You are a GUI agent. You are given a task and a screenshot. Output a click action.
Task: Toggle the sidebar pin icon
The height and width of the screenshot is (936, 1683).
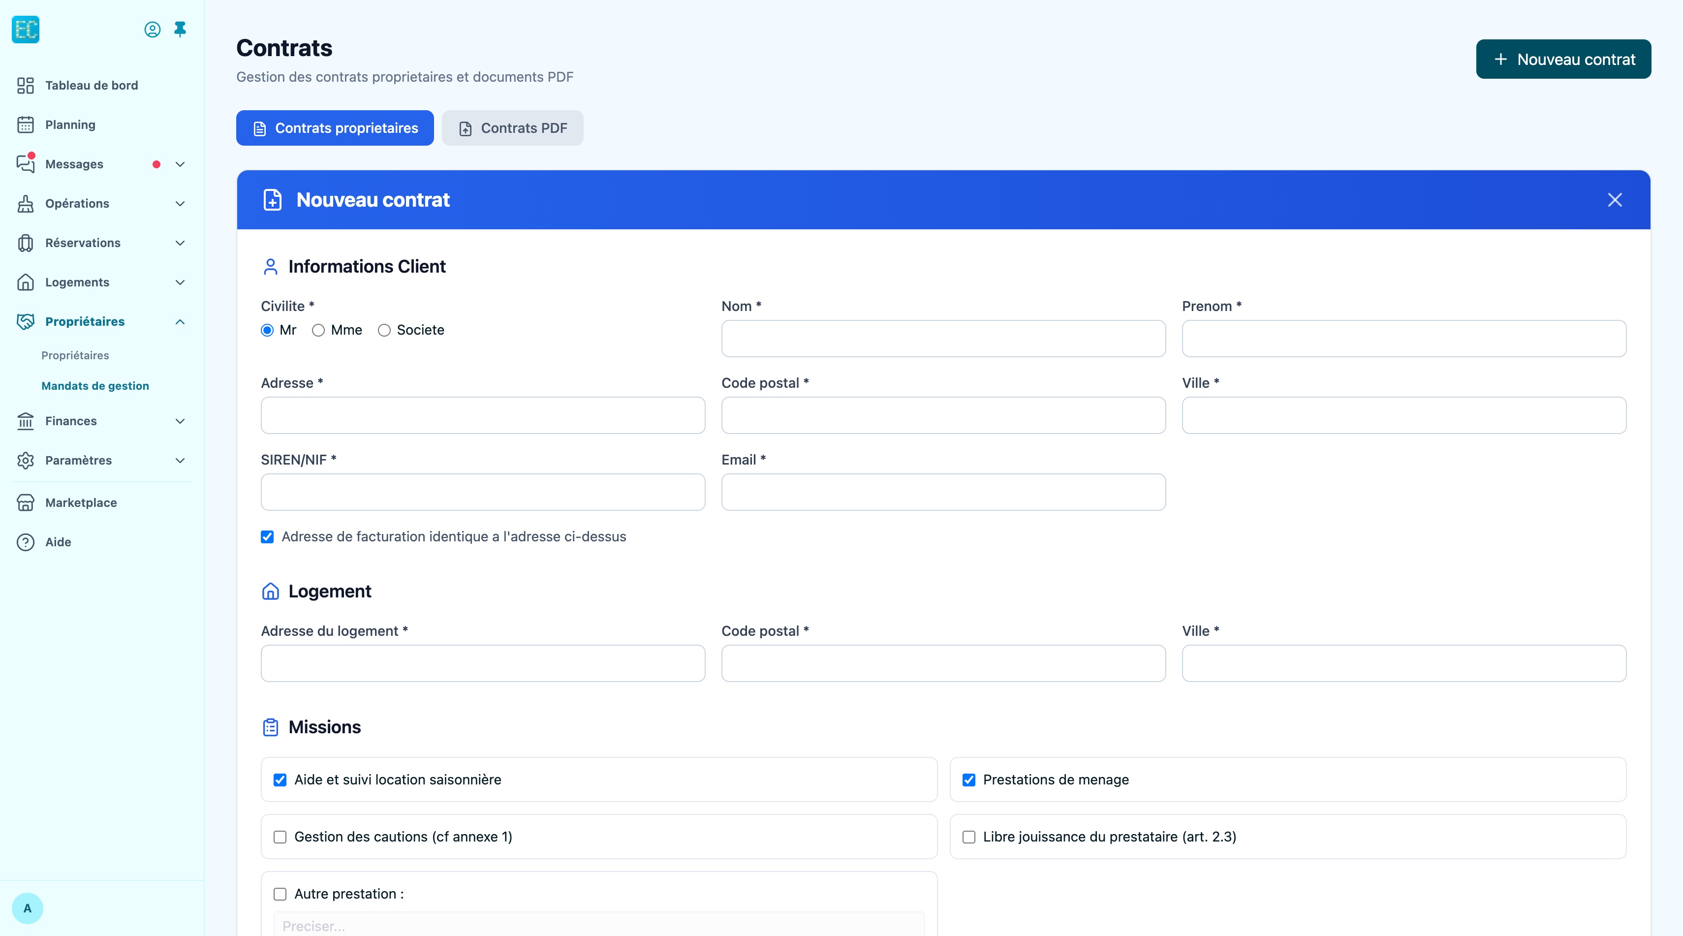180,30
